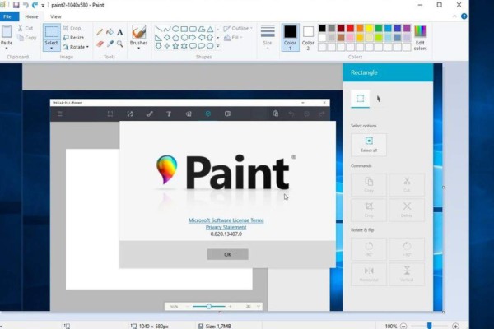Click the Copy command
This screenshot has width=494, height=329.
tap(27, 38)
